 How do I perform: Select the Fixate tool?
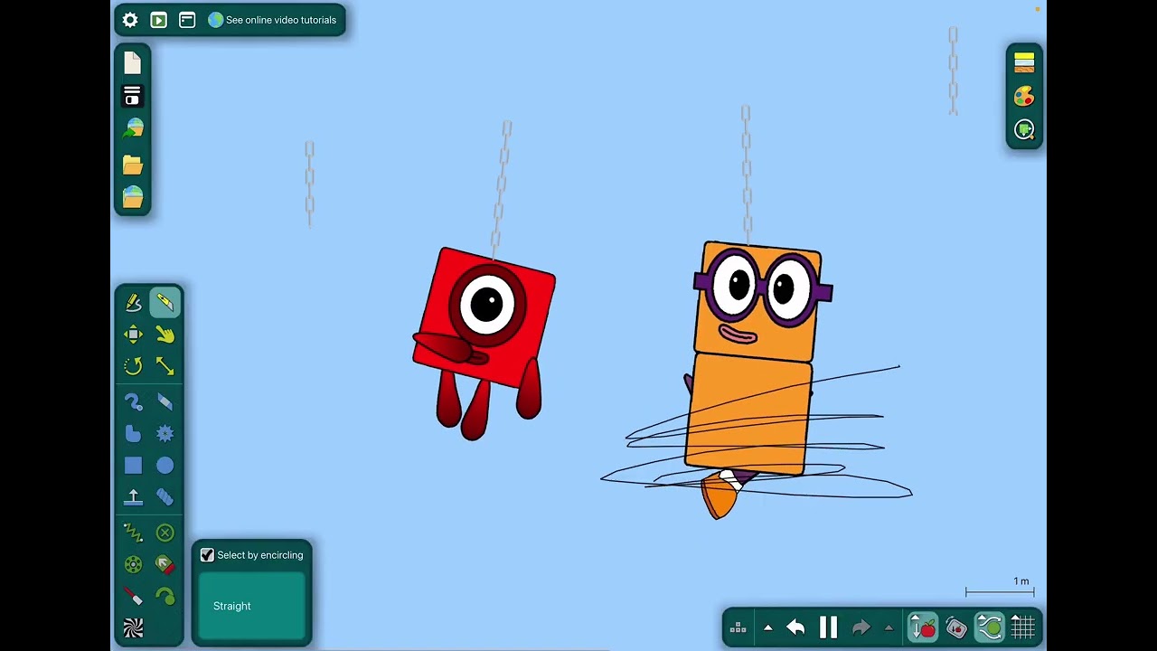click(165, 533)
